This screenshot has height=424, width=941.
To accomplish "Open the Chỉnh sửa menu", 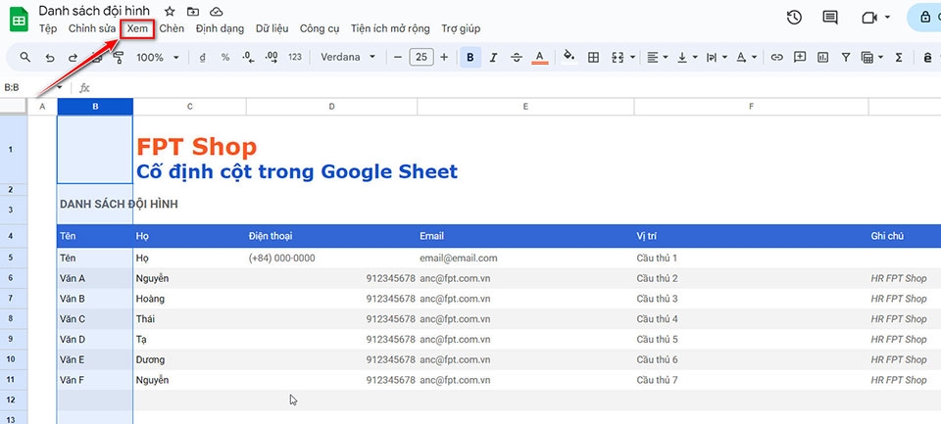I will [92, 28].
